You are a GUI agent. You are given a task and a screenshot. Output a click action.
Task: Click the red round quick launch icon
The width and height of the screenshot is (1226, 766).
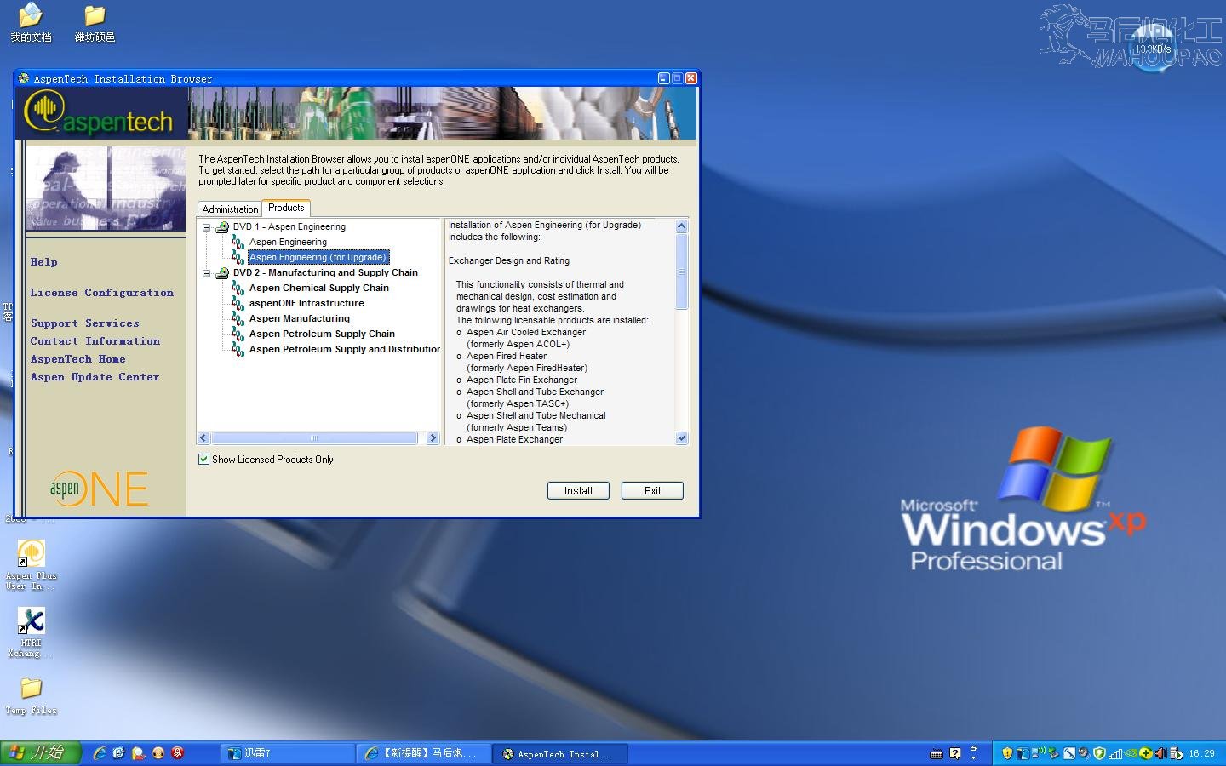(177, 753)
